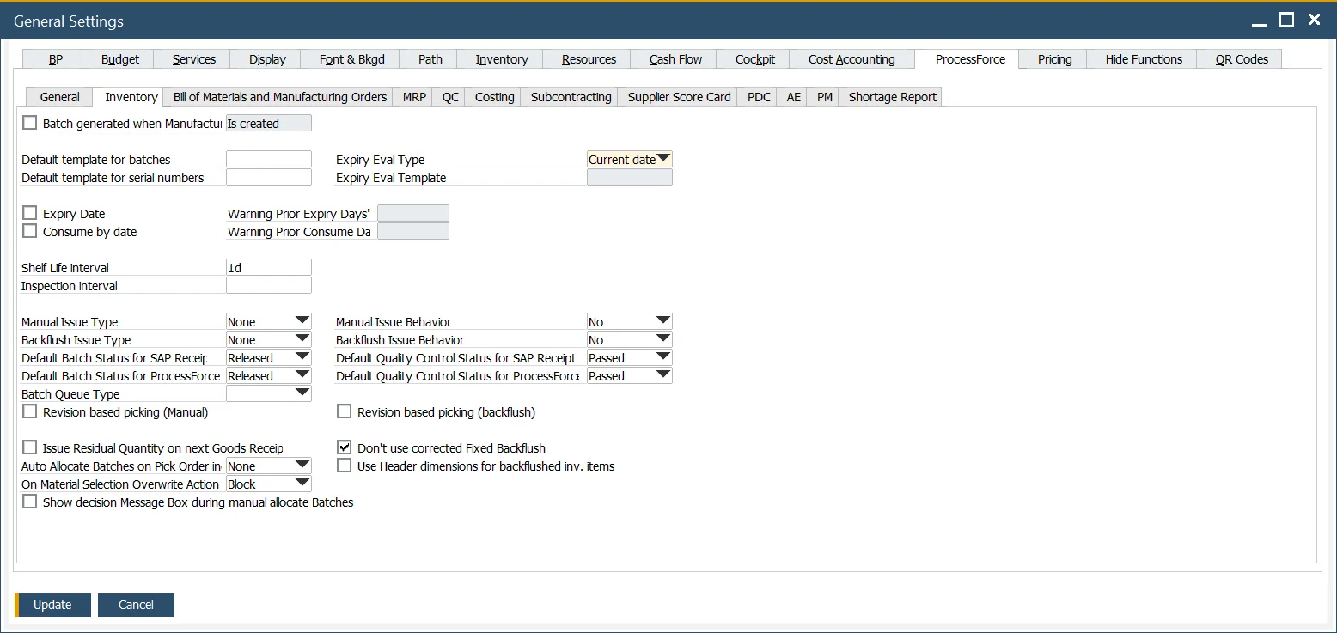Minimize the General Settings window
This screenshot has height=633, width=1337.
pos(1259,21)
